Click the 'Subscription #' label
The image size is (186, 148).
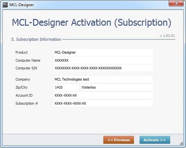(26, 103)
